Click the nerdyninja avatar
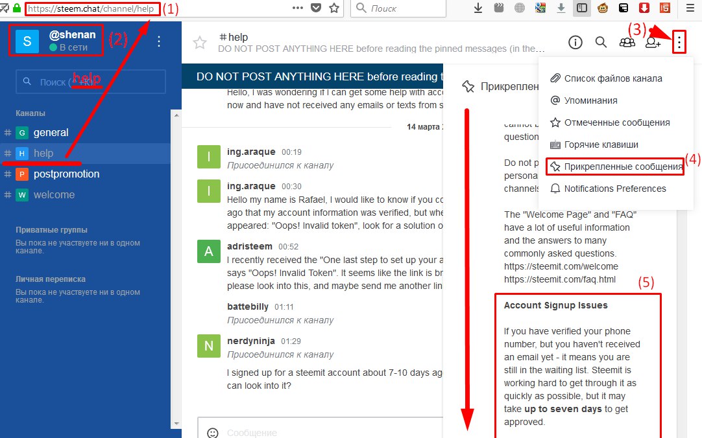The height and width of the screenshot is (438, 702). click(x=209, y=346)
